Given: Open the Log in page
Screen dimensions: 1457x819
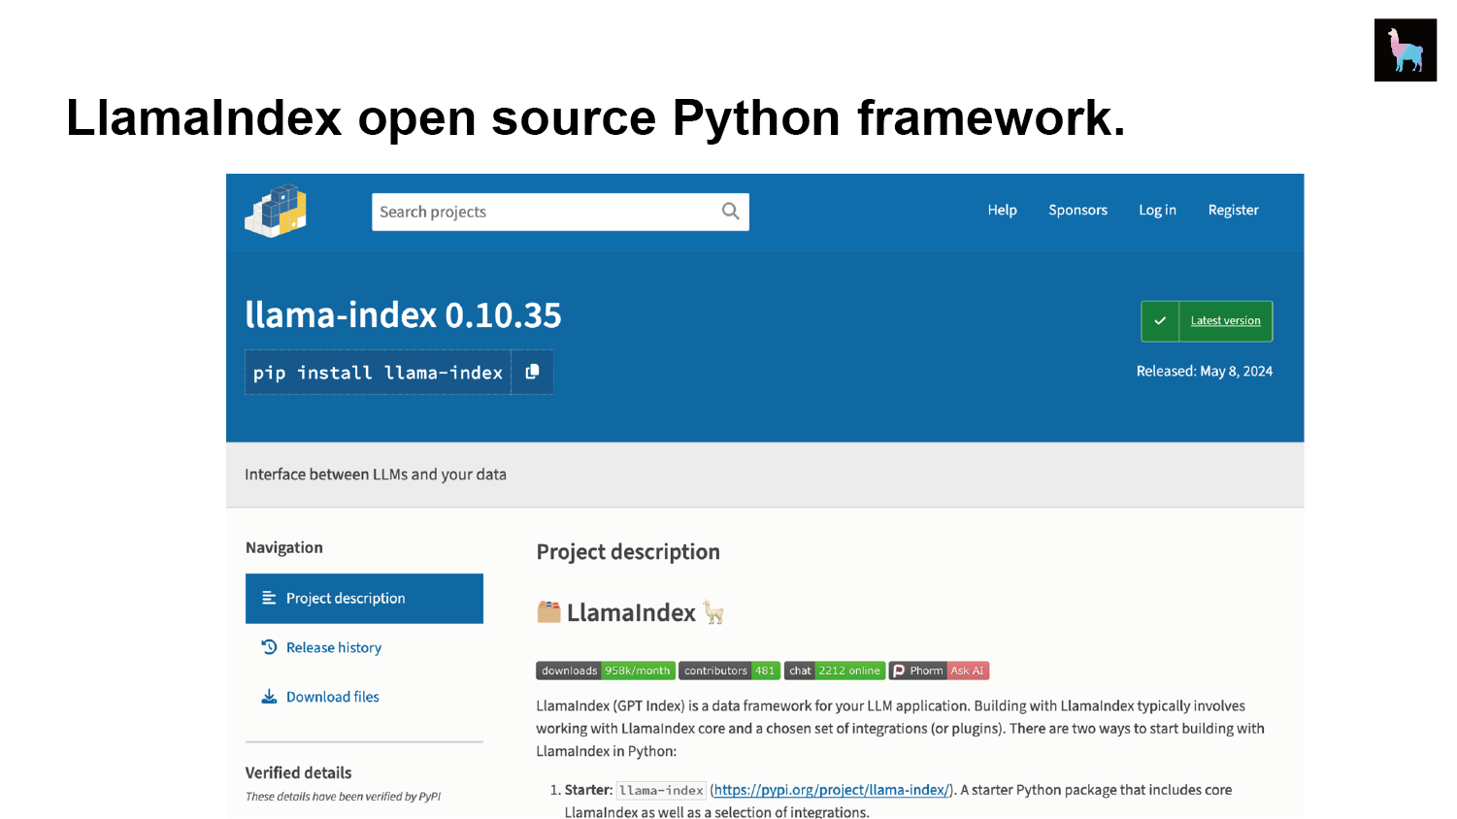Looking at the screenshot, I should [x=1157, y=210].
